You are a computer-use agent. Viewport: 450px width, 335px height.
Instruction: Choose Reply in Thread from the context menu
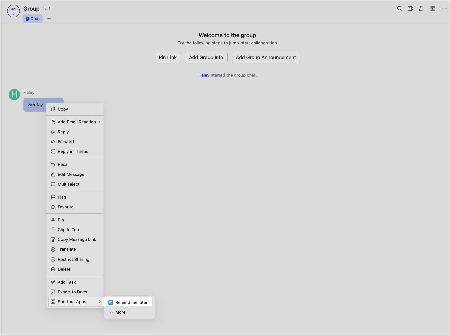pos(73,151)
